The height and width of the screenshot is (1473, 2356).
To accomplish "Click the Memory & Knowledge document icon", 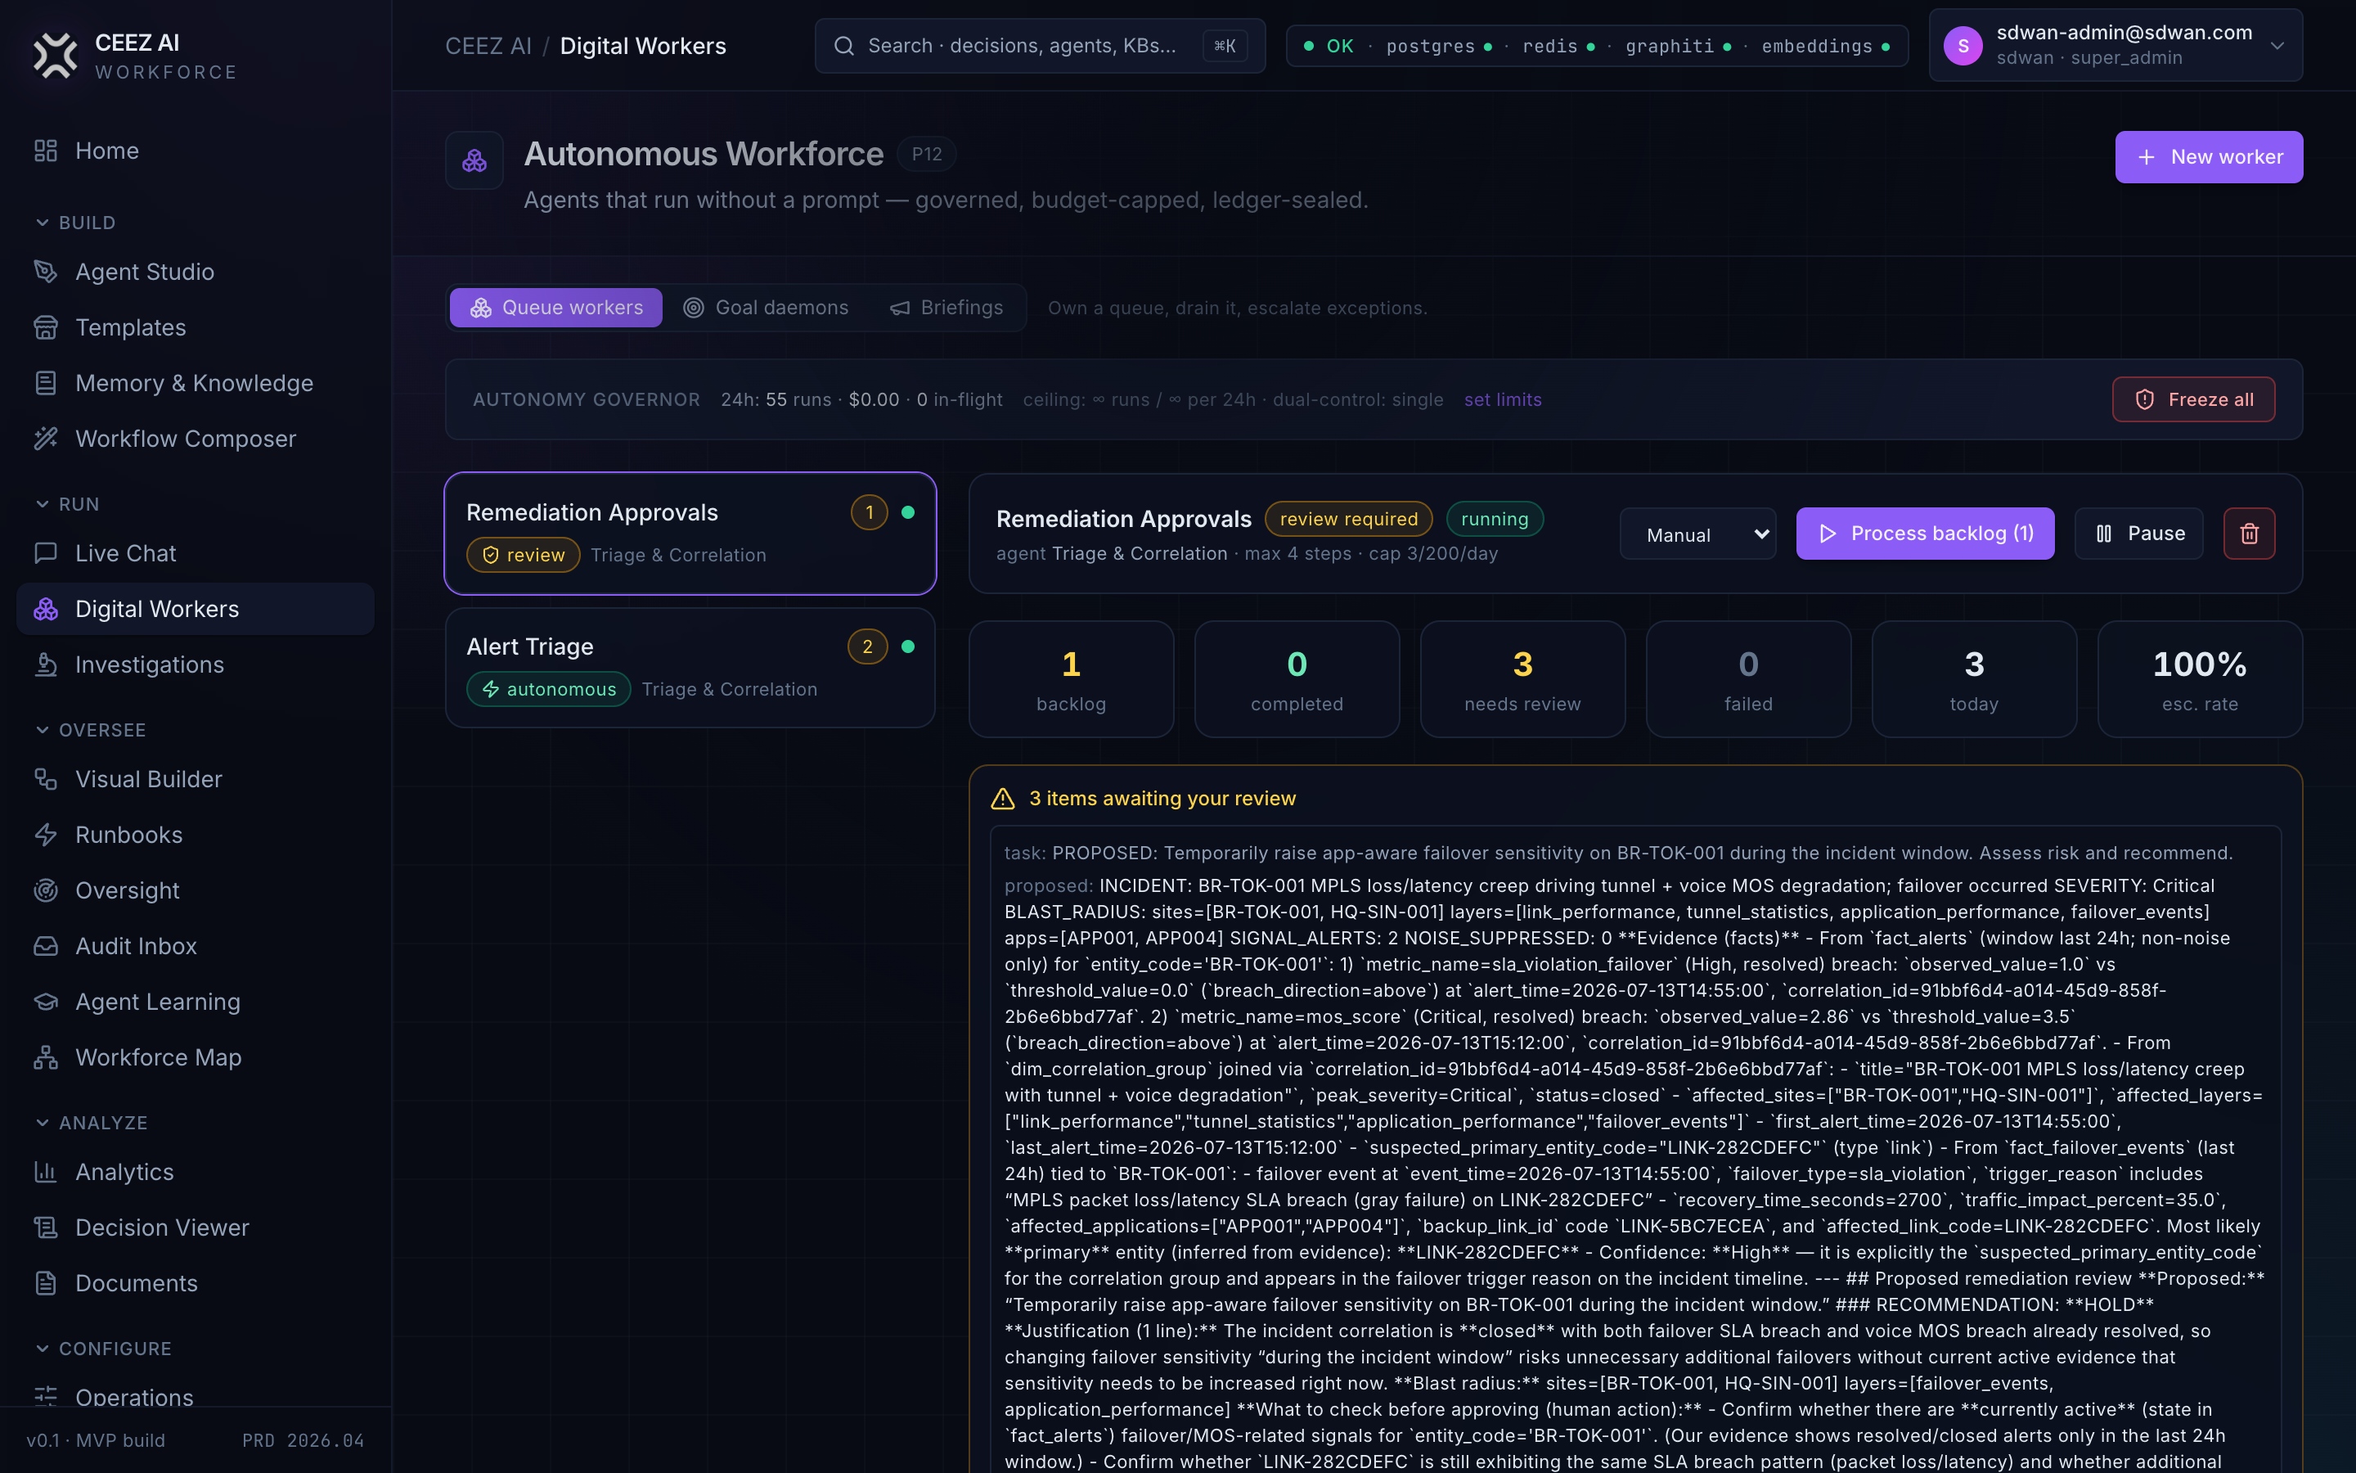I will coord(46,383).
